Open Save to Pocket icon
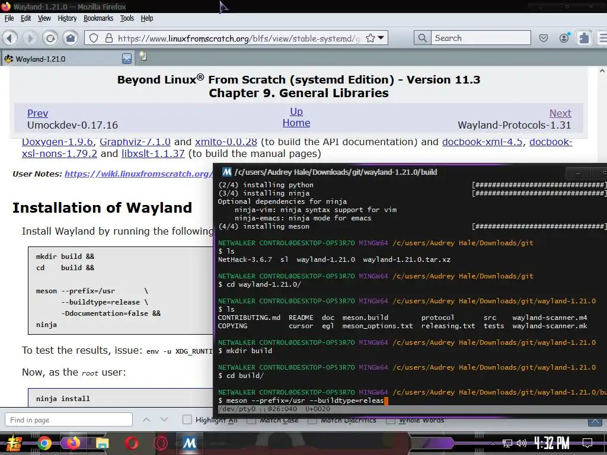The image size is (607, 455). point(544,38)
